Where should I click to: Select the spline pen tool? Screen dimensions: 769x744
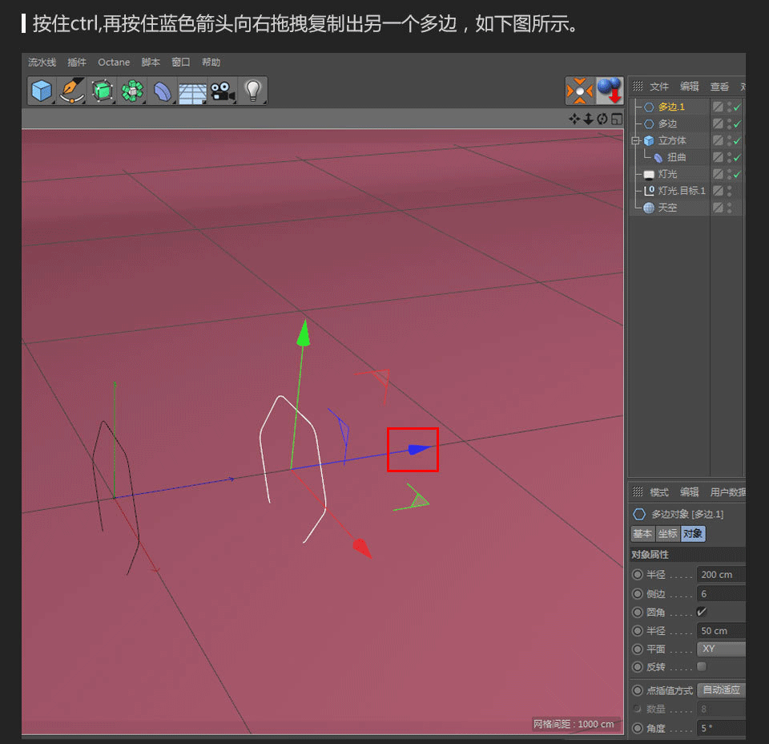tap(71, 91)
